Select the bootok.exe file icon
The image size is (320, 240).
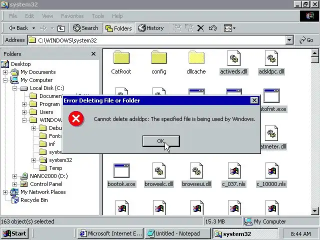click(x=121, y=170)
